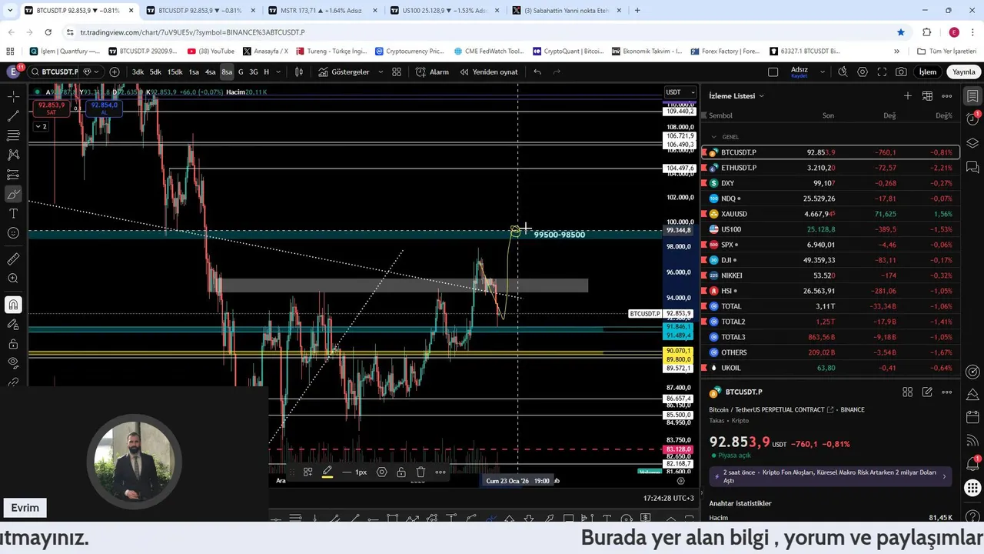Expand the time interval dropdown arrow

(x=278, y=72)
